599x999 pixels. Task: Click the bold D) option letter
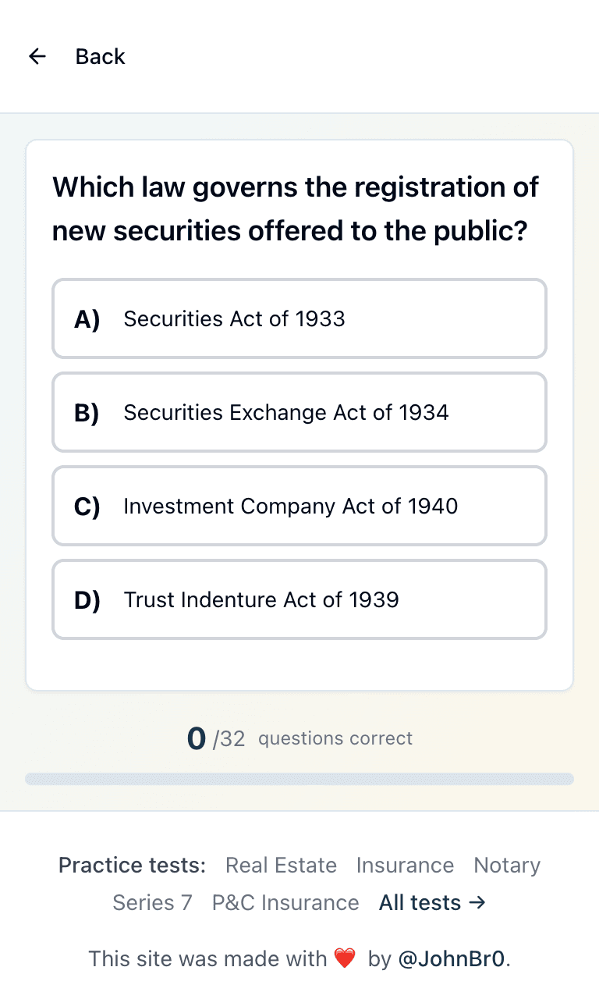coord(87,599)
